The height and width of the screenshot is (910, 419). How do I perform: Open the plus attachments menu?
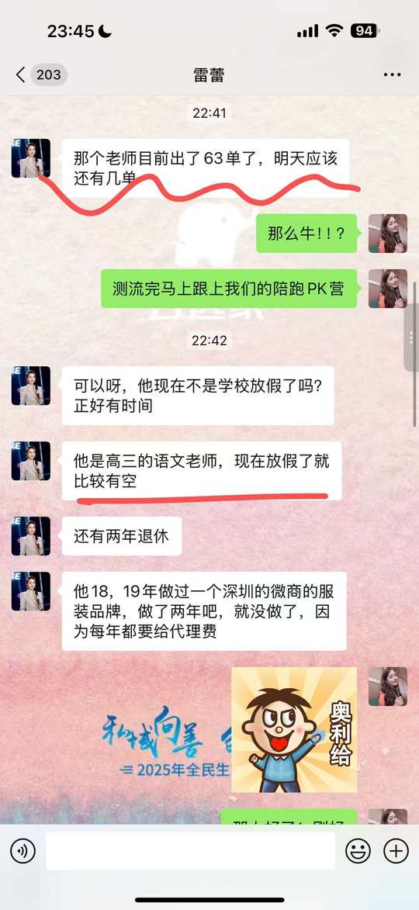(396, 851)
